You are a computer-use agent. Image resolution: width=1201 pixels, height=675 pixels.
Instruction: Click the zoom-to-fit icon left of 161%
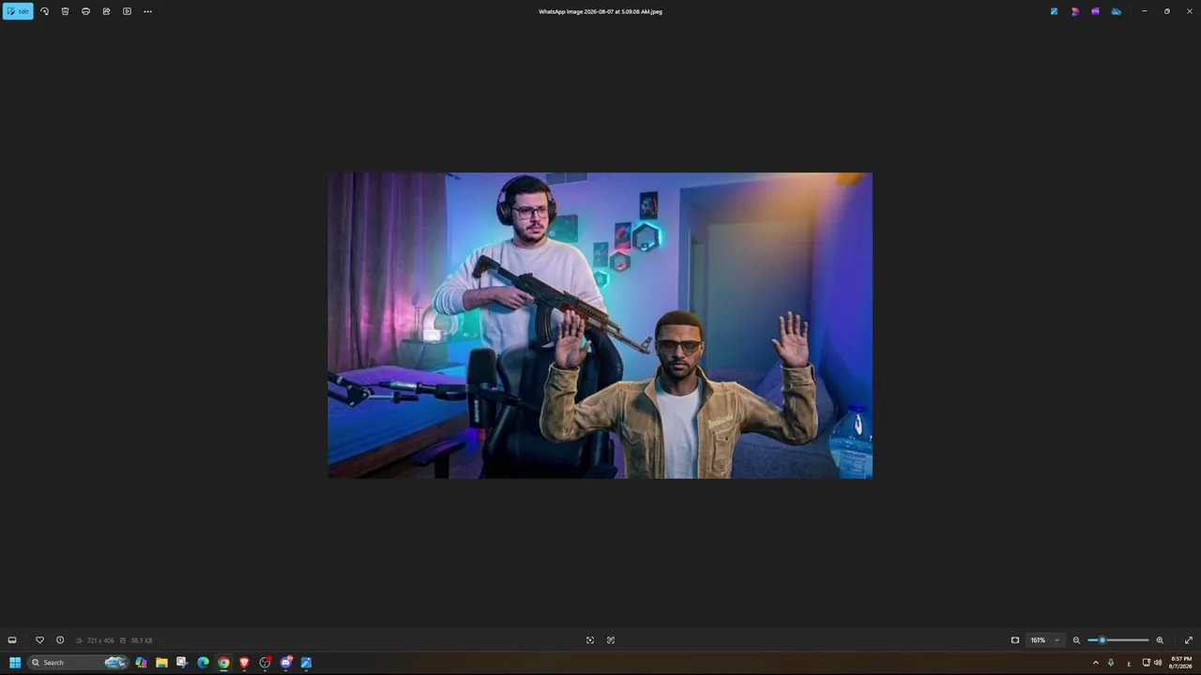[x=1015, y=640]
